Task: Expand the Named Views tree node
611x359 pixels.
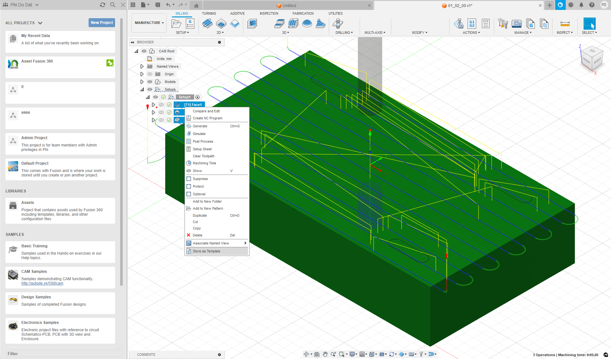Action: point(142,66)
